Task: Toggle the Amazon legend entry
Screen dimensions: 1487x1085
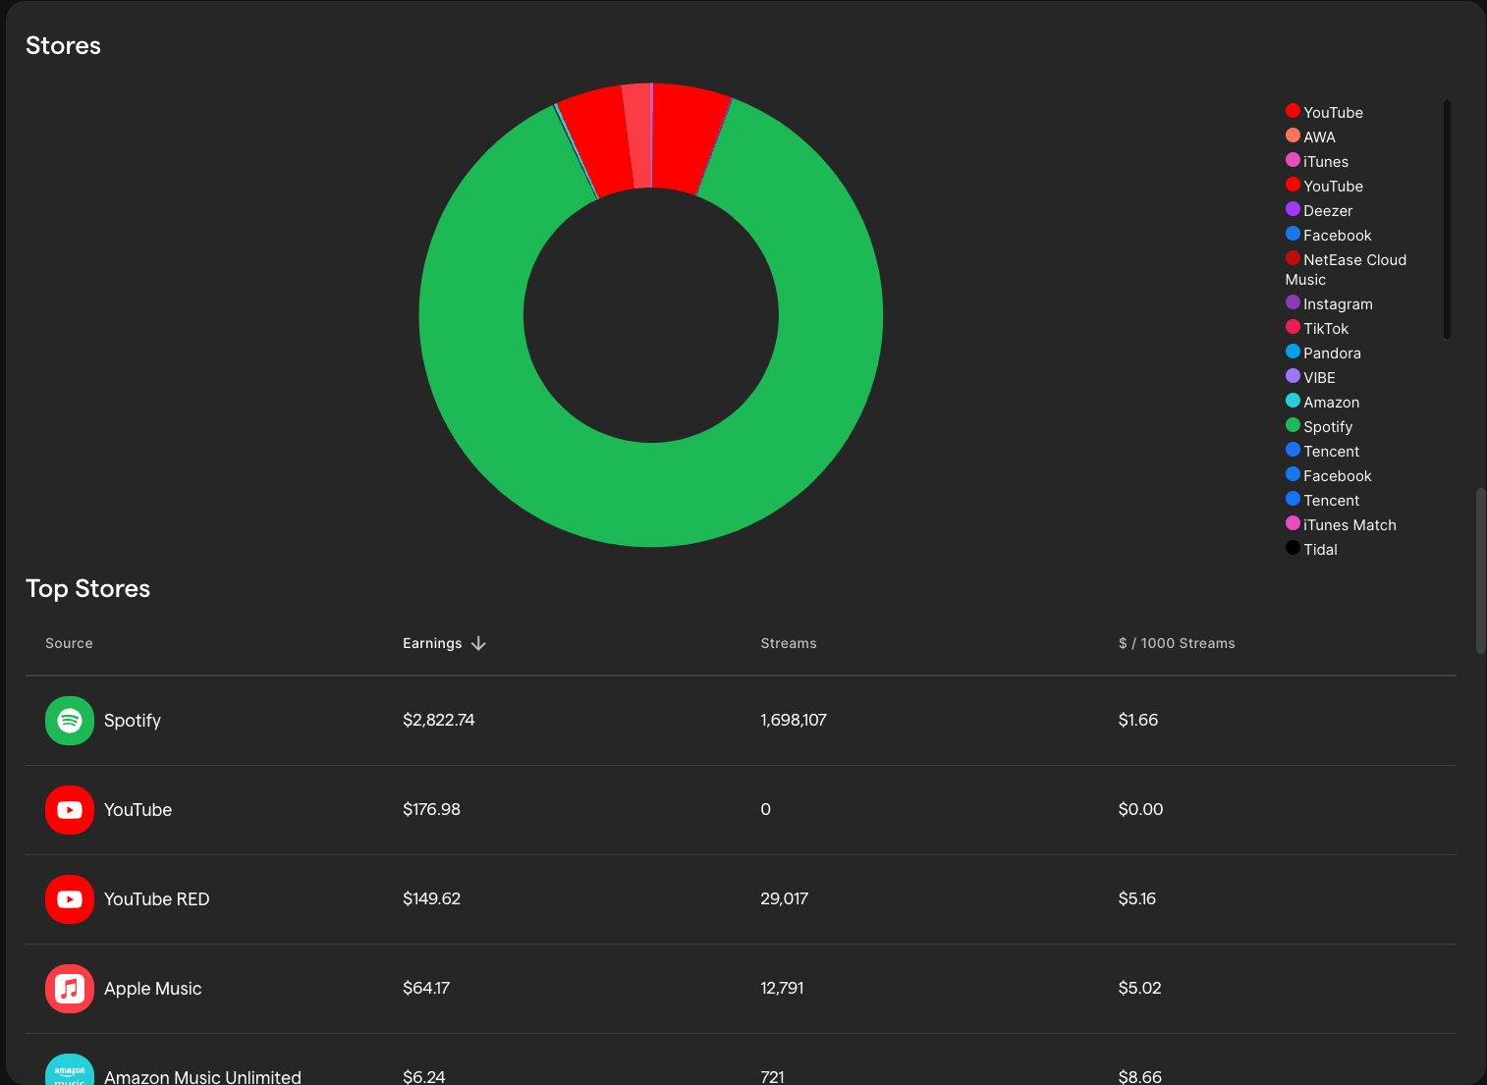Action: pos(1322,402)
